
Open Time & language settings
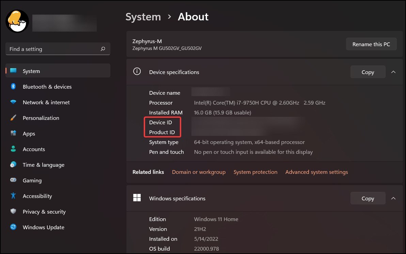pyautogui.click(x=58, y=165)
